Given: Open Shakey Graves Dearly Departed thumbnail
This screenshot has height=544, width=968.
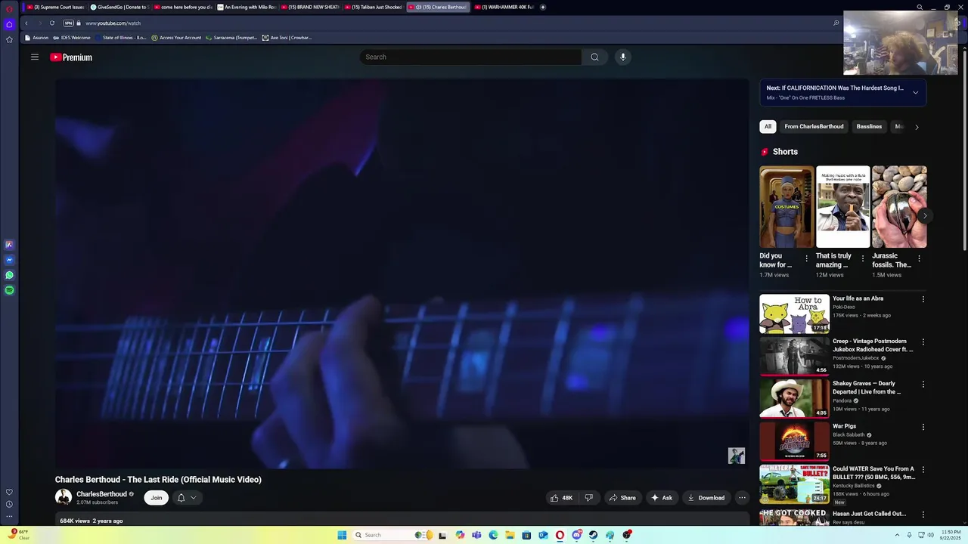Looking at the screenshot, I should [x=794, y=398].
